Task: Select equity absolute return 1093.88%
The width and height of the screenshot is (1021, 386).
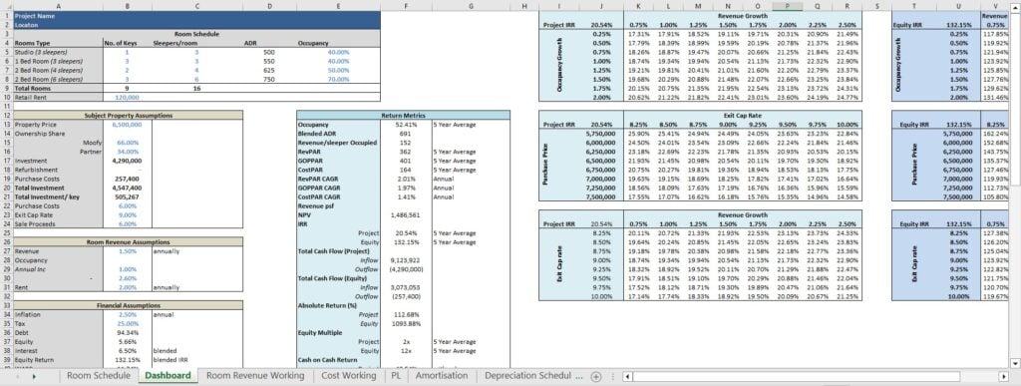Action: 406,323
